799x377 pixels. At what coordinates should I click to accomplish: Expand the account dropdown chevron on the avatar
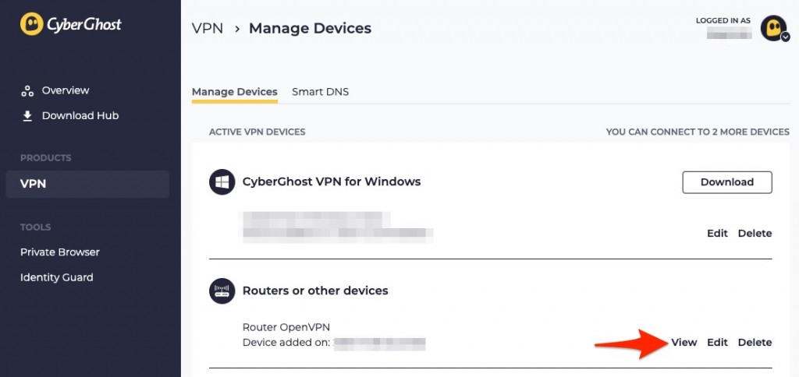point(785,37)
